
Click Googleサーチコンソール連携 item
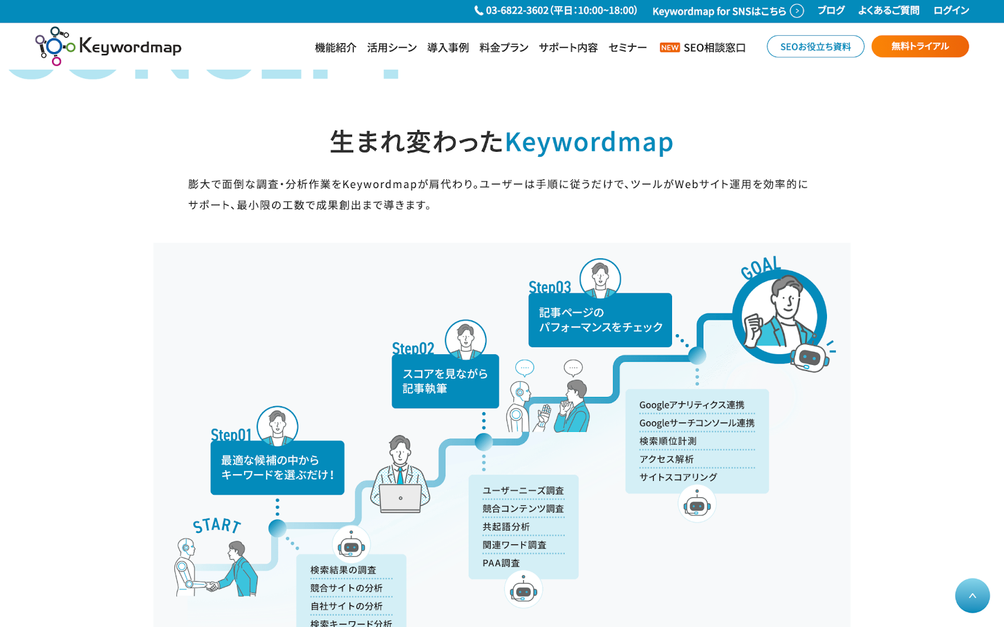coord(697,423)
